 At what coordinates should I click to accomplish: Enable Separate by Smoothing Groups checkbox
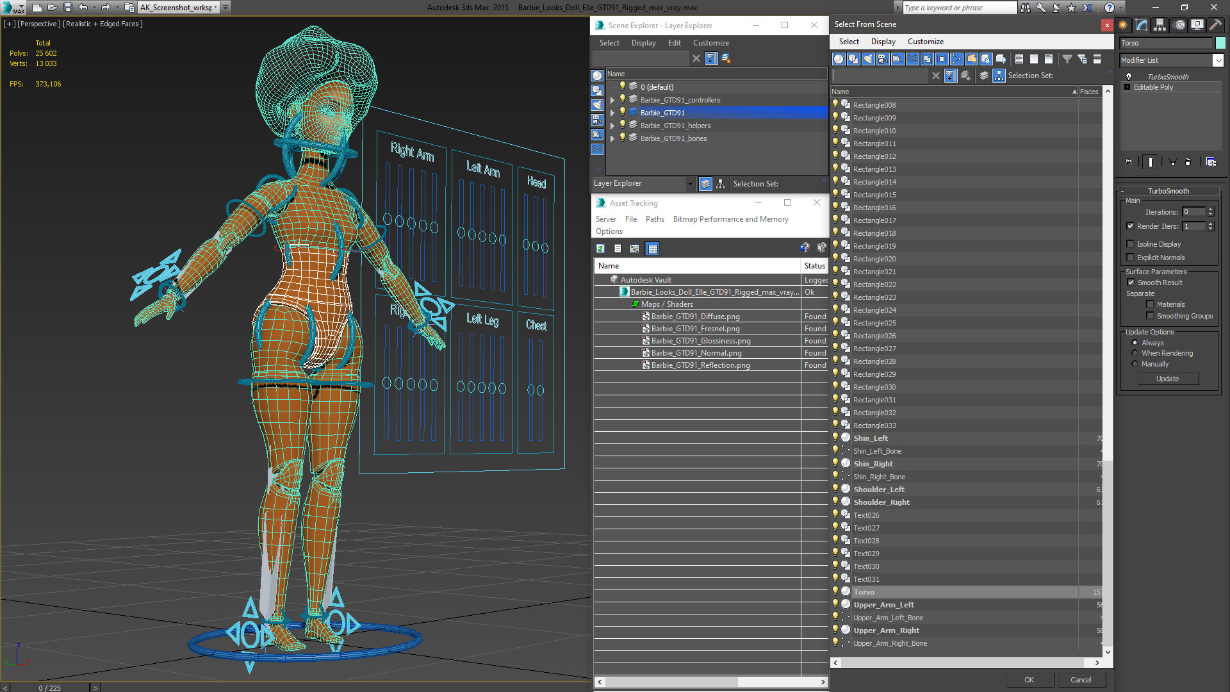pos(1150,316)
